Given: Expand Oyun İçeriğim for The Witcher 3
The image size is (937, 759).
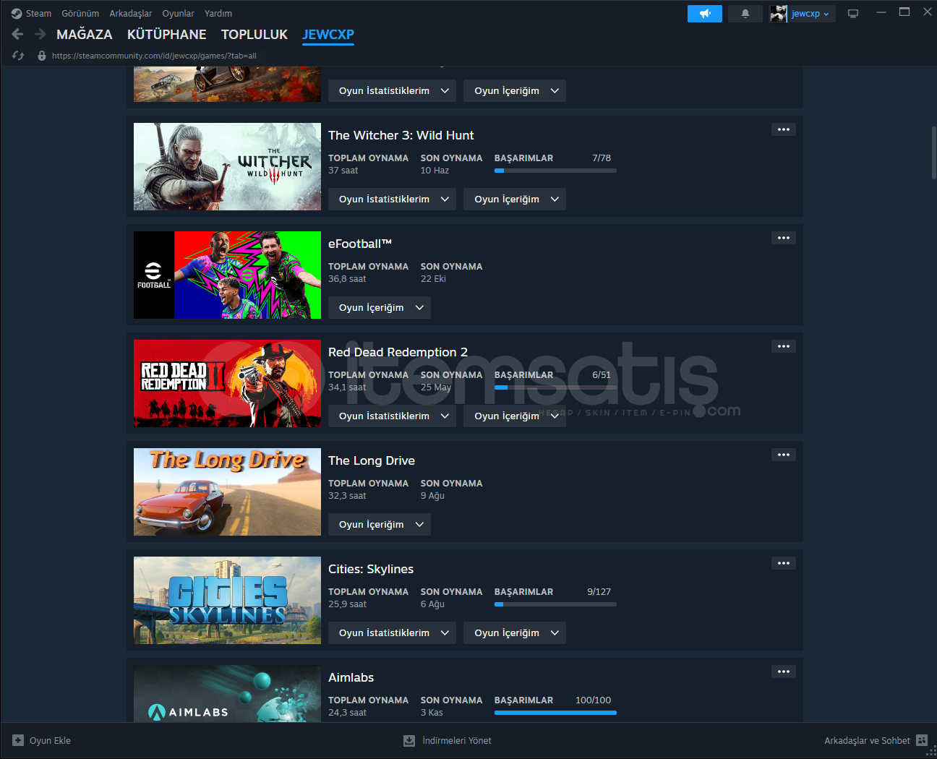Looking at the screenshot, I should (x=515, y=200).
